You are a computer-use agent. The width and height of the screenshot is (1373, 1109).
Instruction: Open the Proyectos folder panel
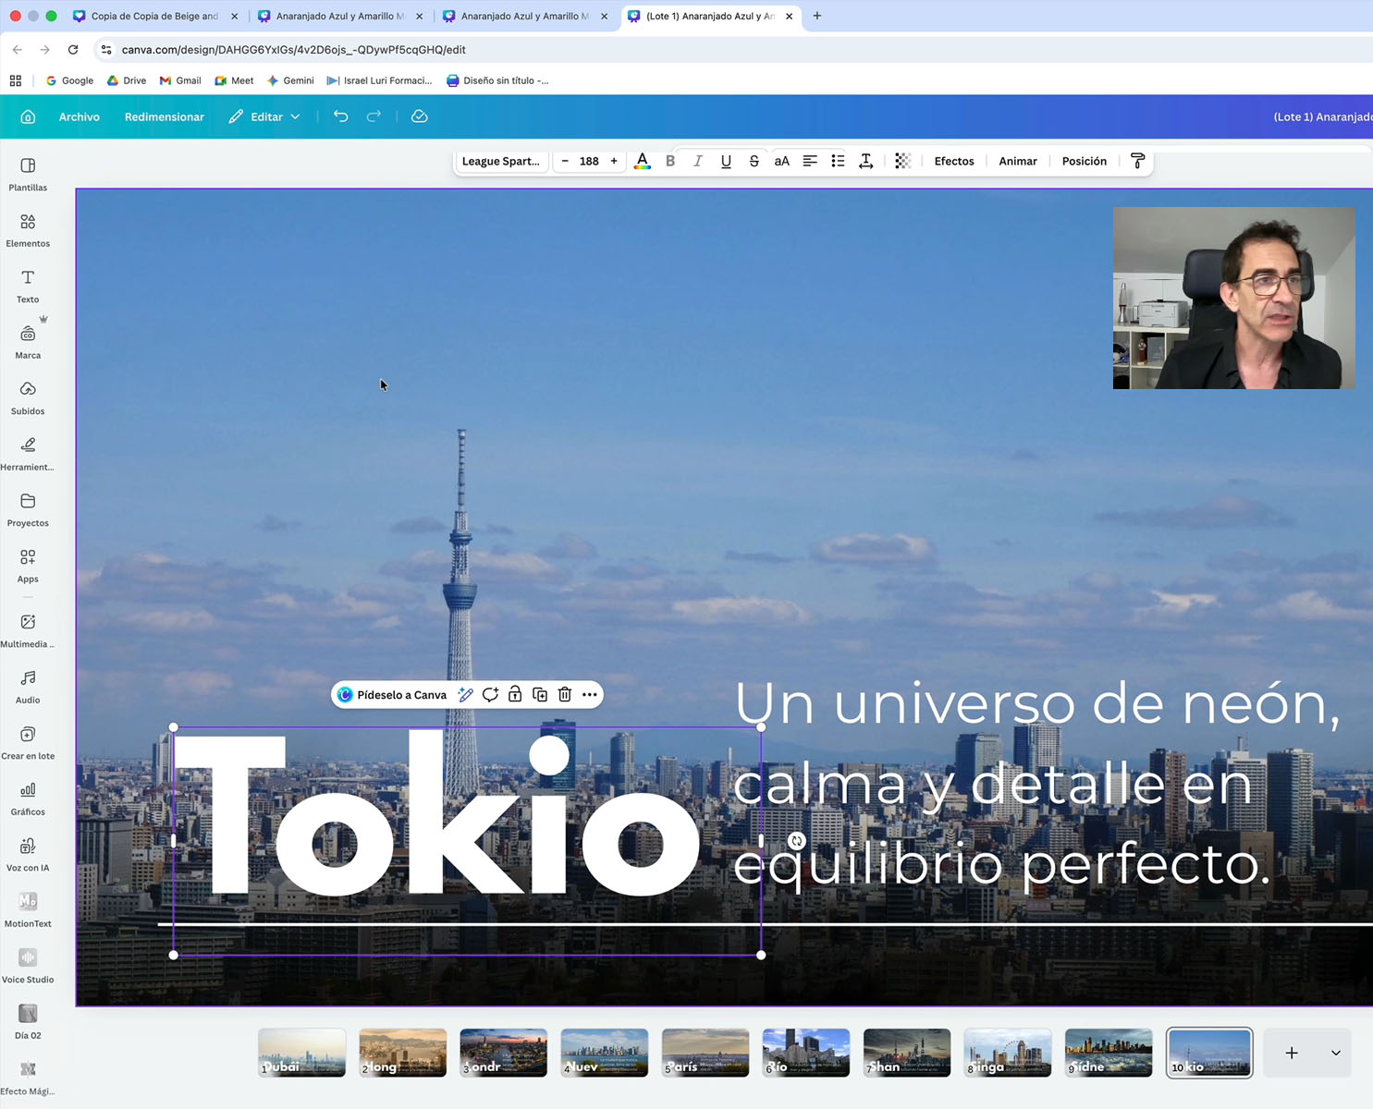click(x=28, y=509)
